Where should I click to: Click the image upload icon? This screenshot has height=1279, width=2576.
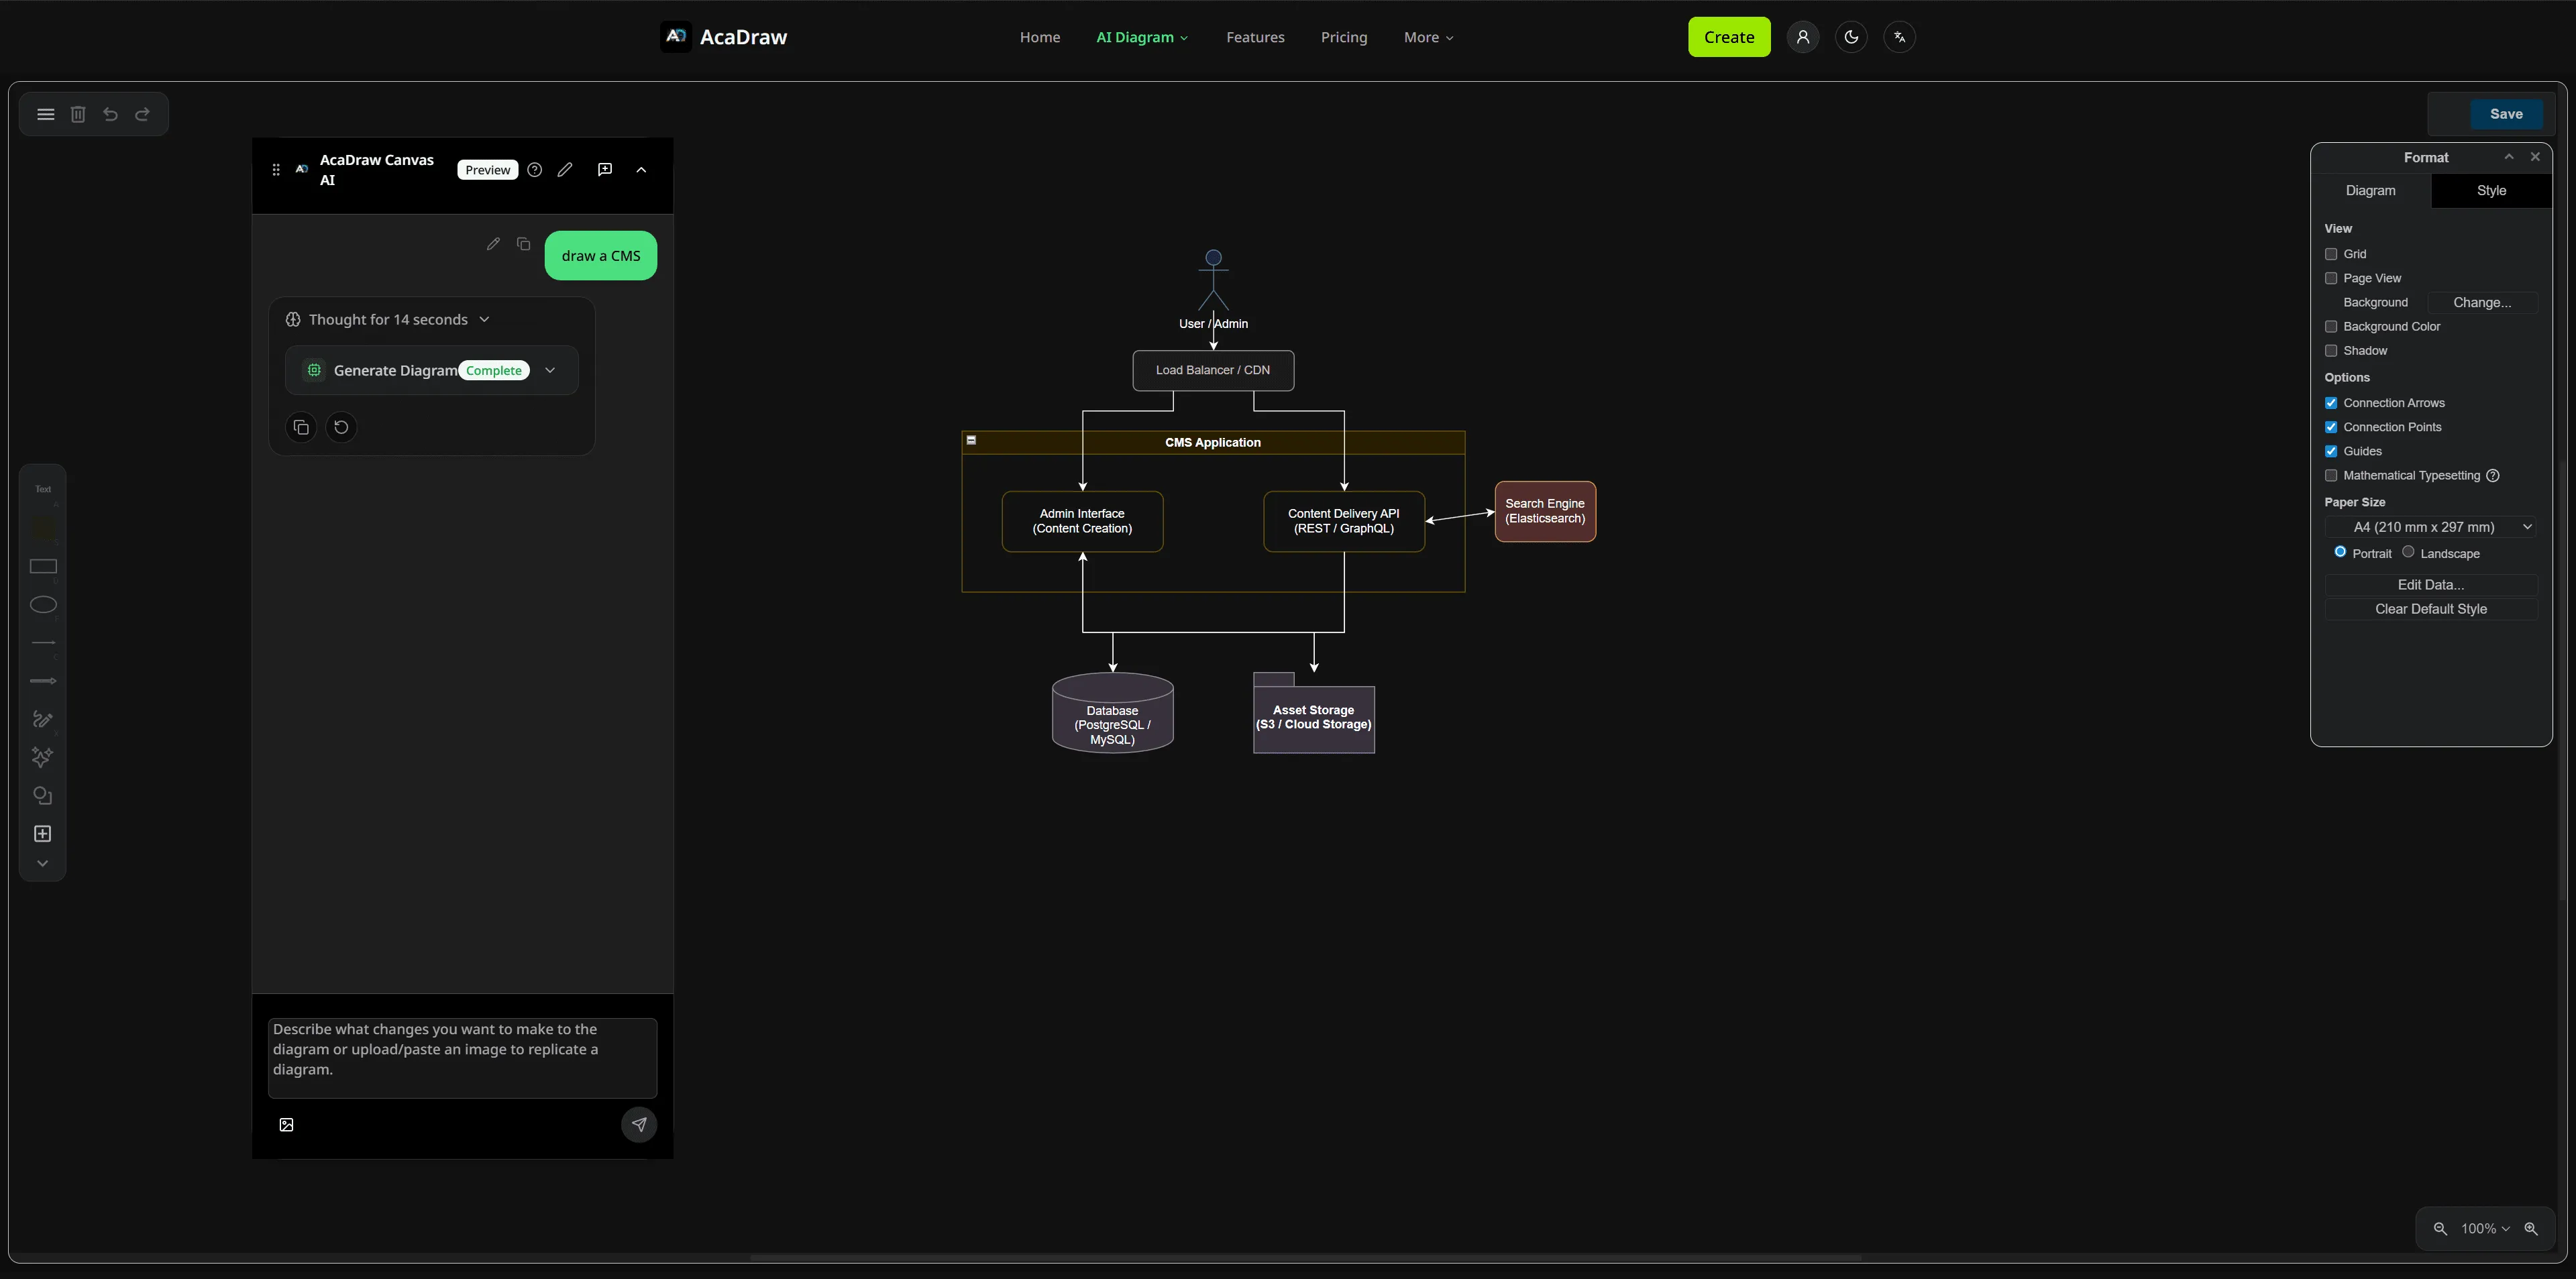click(286, 1125)
